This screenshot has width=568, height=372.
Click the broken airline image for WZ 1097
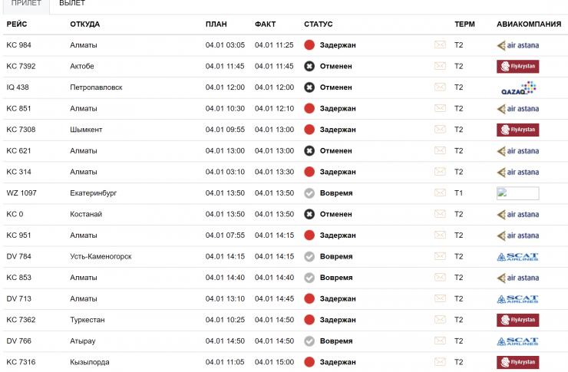point(517,193)
